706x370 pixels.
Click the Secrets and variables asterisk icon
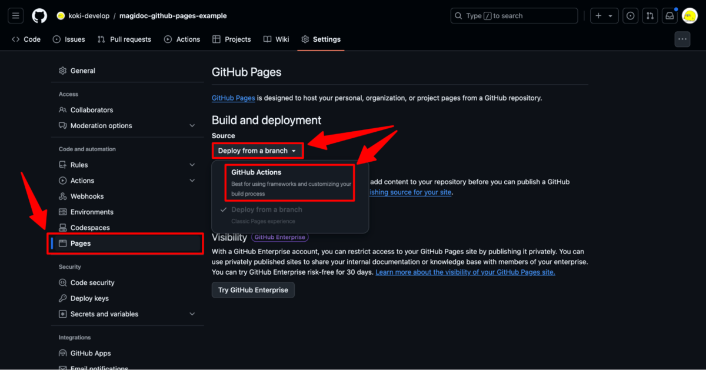[63, 314]
